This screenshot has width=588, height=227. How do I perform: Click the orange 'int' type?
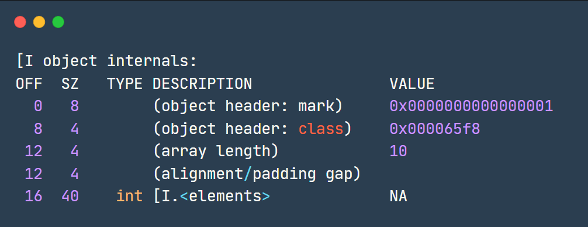129,196
